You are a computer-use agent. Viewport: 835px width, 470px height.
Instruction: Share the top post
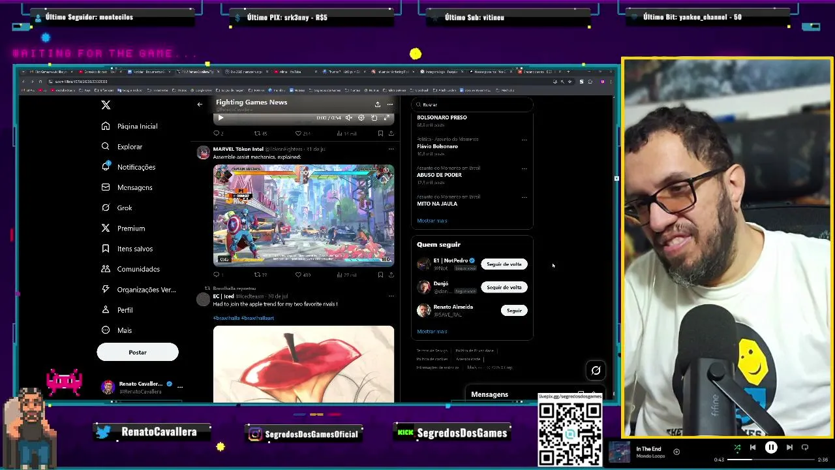tap(391, 133)
